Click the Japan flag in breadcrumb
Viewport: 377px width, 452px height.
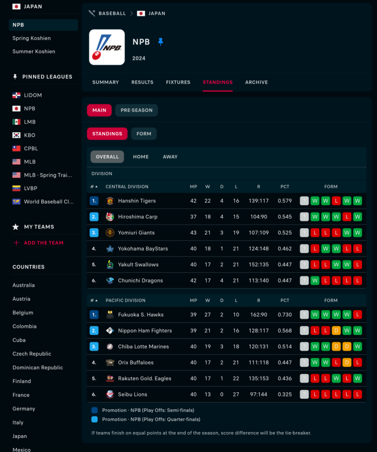coord(141,13)
